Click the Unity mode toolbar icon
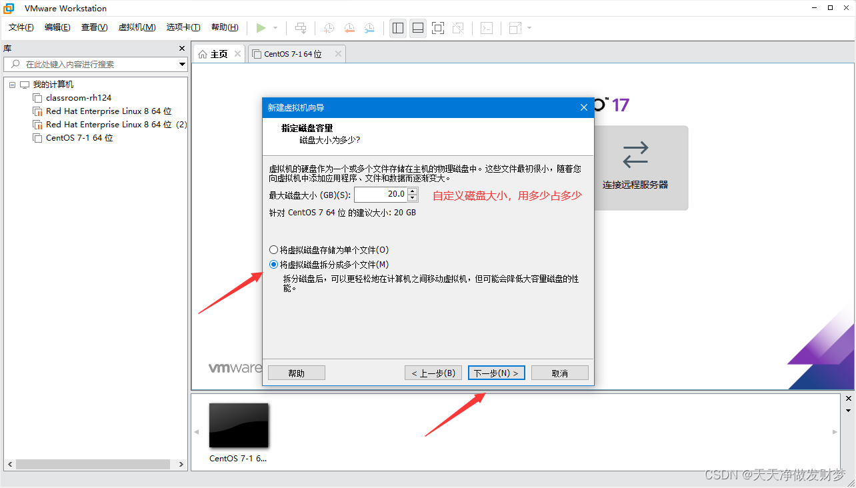Viewport: 856px width, 488px height. pos(458,28)
